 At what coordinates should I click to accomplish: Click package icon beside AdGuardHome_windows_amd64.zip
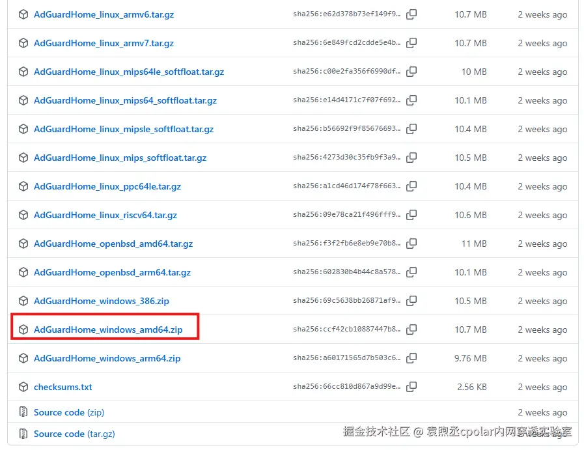click(x=23, y=330)
